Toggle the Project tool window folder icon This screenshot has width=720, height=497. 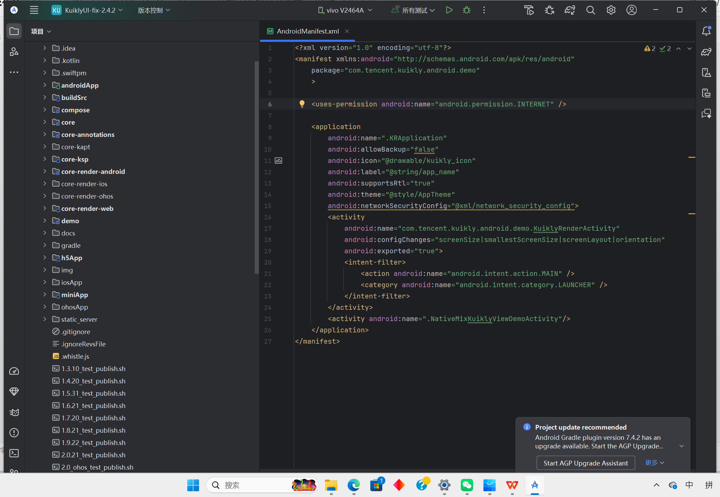[x=14, y=31]
